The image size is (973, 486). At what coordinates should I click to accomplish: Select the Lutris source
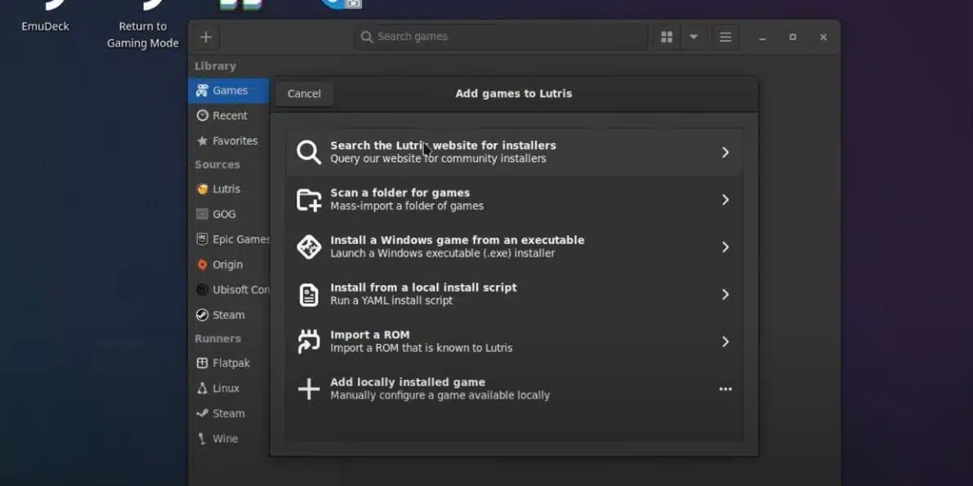coord(229,189)
